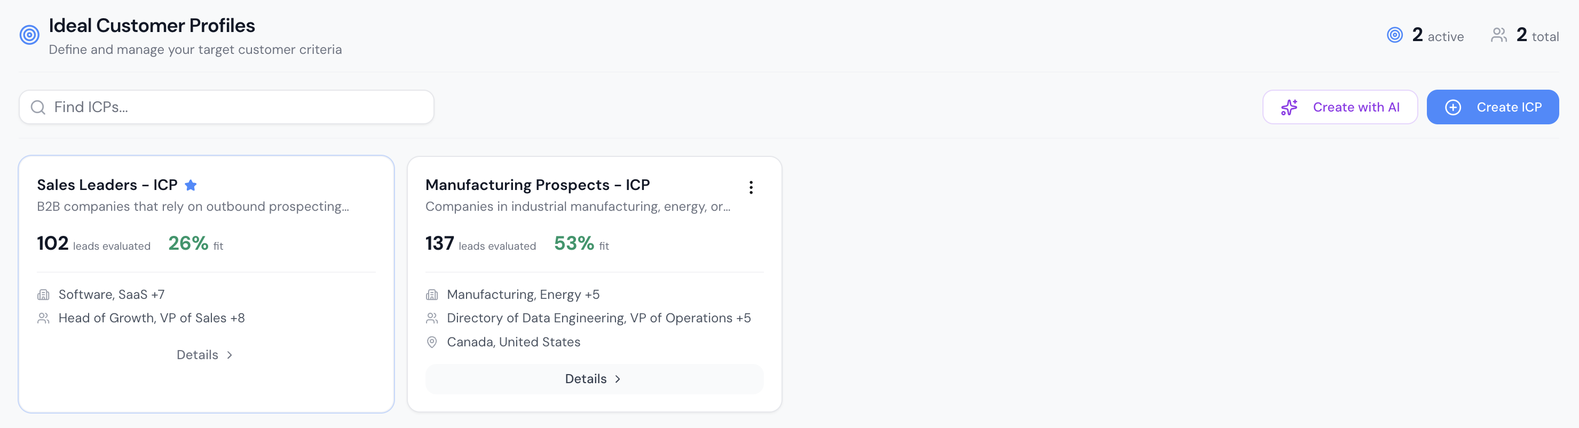The height and width of the screenshot is (428, 1579).
Task: Click the Create ICP button
Action: pos(1493,107)
